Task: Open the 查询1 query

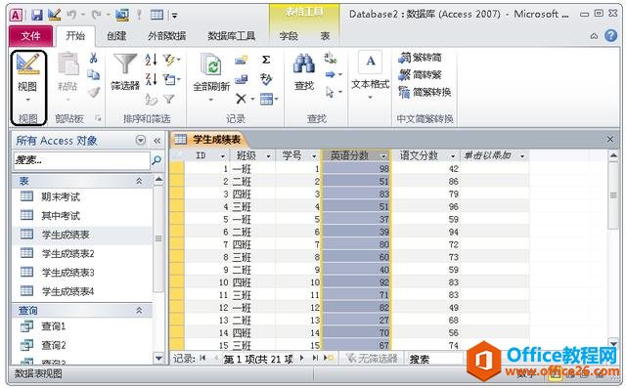Action: tap(53, 326)
